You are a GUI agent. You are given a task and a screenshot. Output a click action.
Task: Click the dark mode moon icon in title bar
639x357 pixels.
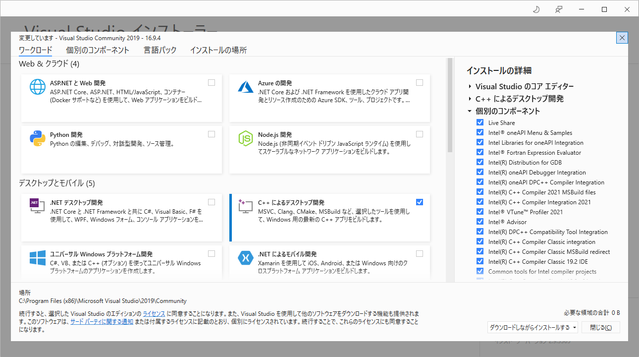536,9
